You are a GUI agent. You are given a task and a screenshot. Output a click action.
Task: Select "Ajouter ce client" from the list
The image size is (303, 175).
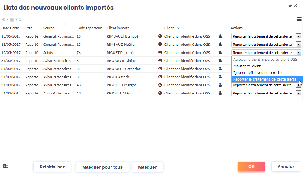247,66
